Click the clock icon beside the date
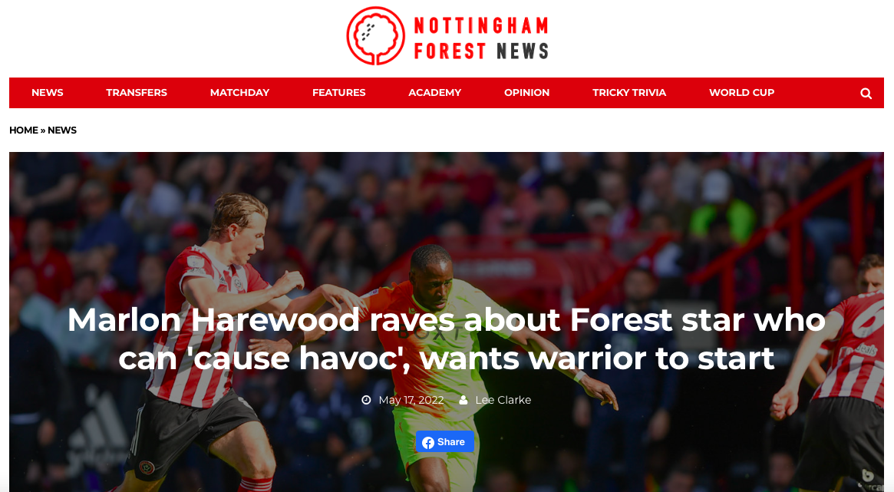 (x=366, y=400)
